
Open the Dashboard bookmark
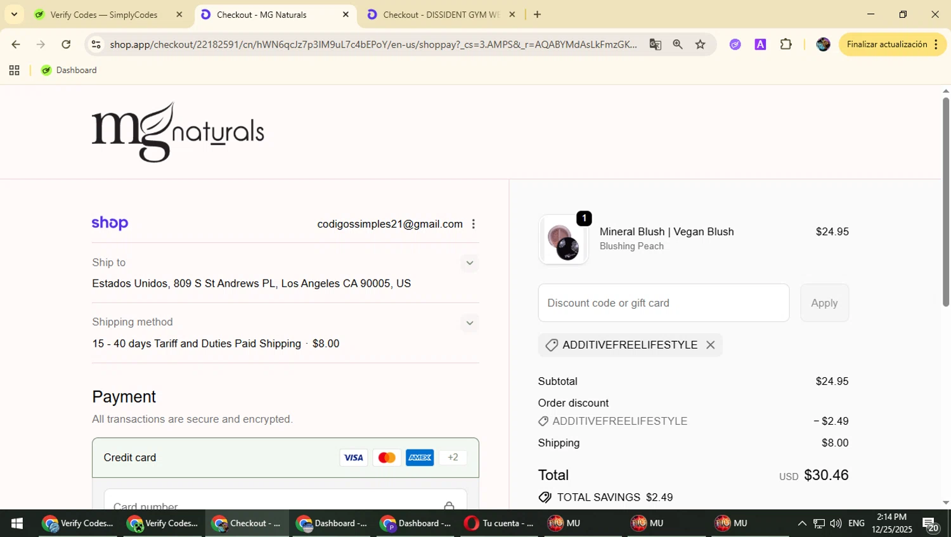(x=68, y=70)
